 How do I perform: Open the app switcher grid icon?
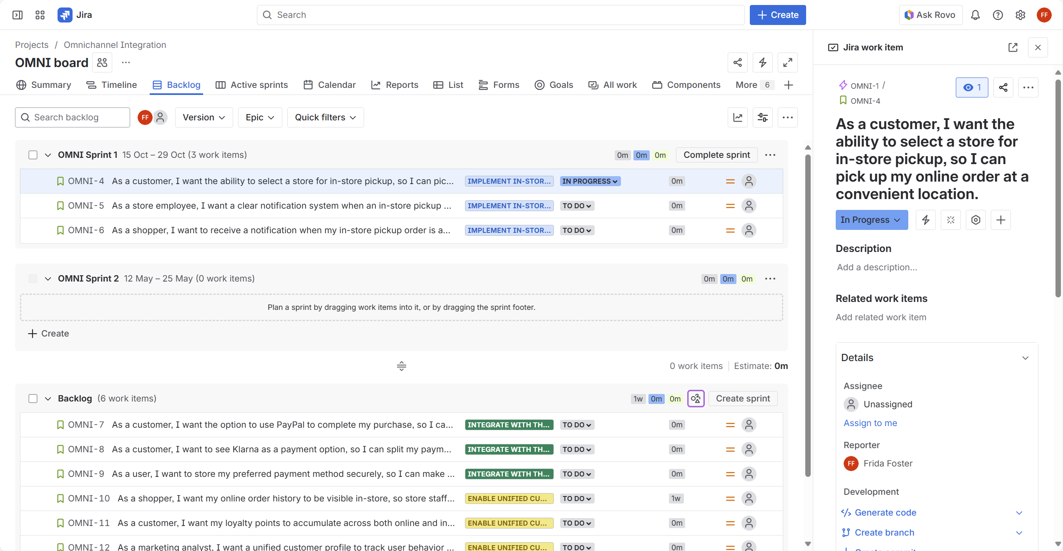click(x=40, y=15)
